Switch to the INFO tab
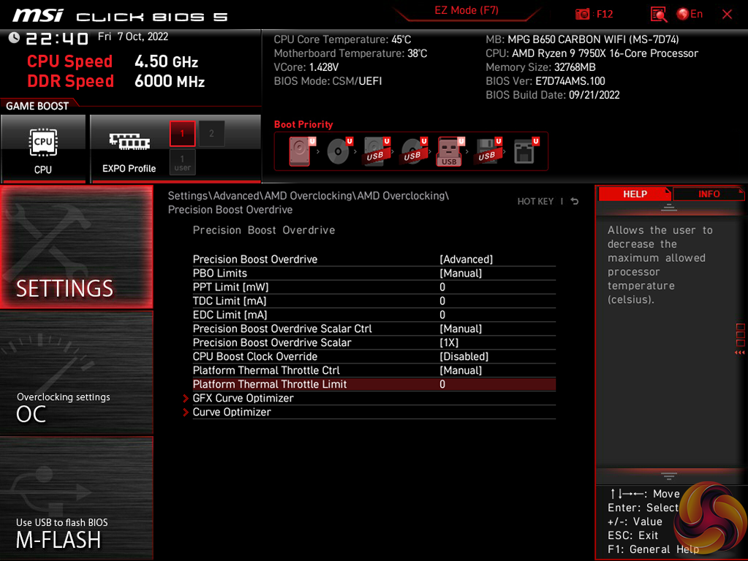Image resolution: width=748 pixels, height=561 pixels. point(709,194)
